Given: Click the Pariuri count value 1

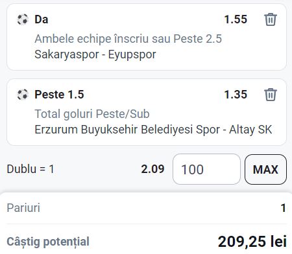Looking at the screenshot, I should [284, 208].
